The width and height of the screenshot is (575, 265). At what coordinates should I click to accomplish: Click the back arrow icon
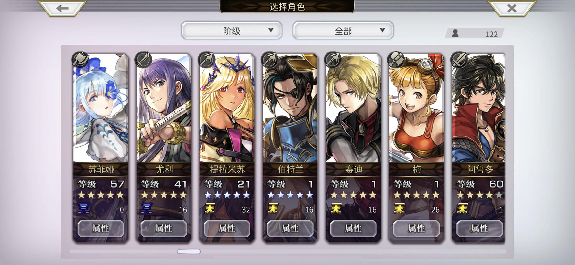62,8
